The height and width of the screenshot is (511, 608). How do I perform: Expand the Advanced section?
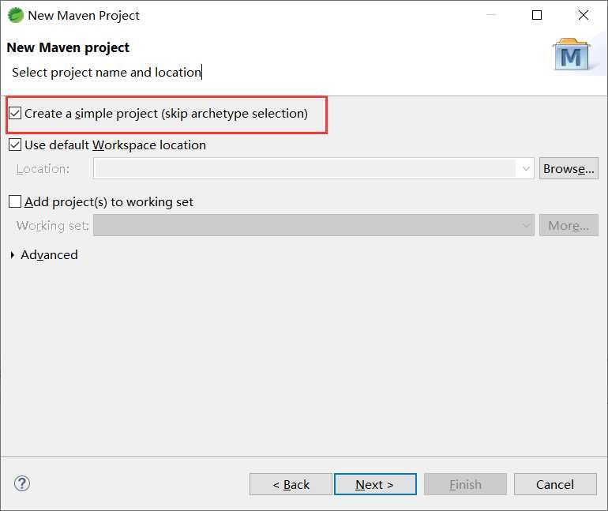click(x=13, y=255)
